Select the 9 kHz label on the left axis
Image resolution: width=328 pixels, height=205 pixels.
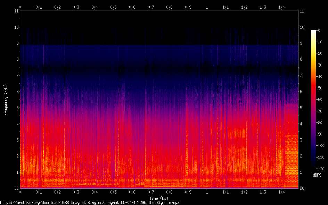coord(16,43)
